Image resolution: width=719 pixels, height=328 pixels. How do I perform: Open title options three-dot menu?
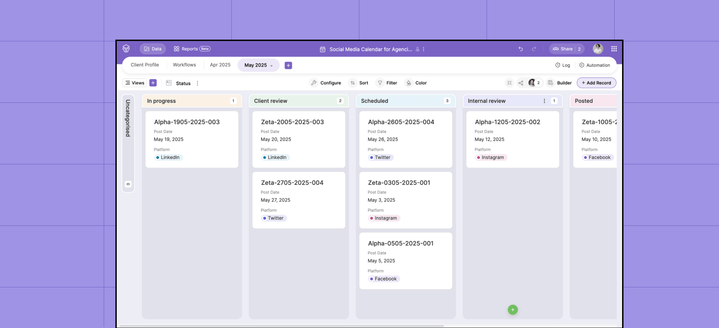click(424, 49)
